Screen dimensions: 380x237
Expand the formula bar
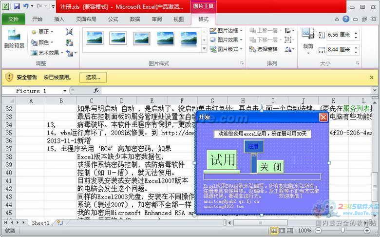click(375, 91)
